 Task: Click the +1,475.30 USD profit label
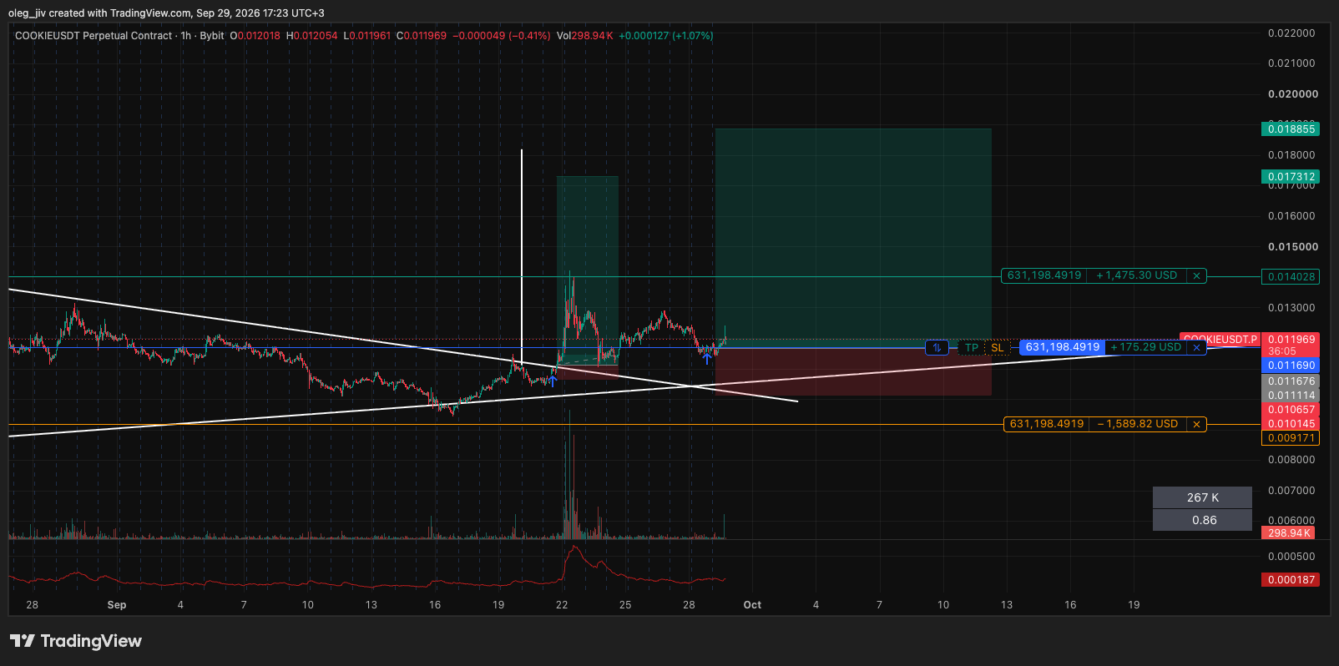coord(1137,275)
